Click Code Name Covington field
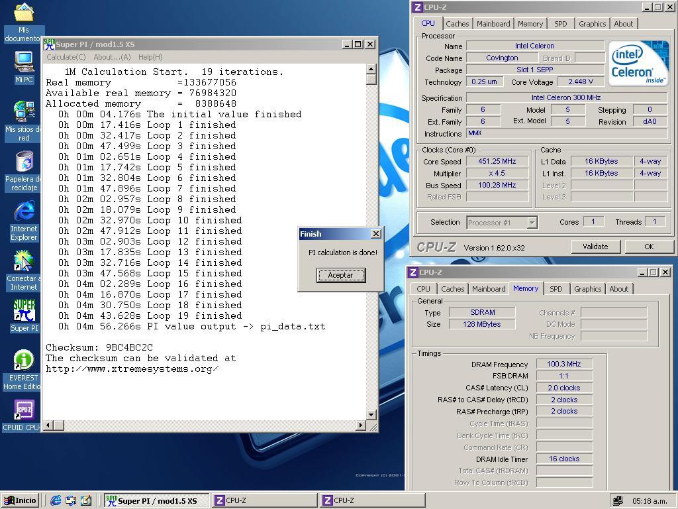The width and height of the screenshot is (678, 509). 502,58
